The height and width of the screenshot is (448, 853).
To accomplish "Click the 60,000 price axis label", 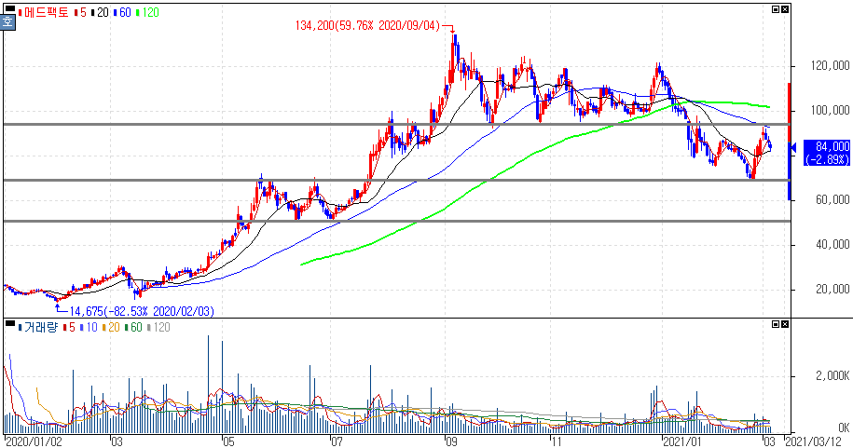I will point(832,199).
